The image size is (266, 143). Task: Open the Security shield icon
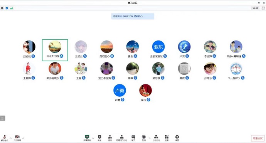99,138
